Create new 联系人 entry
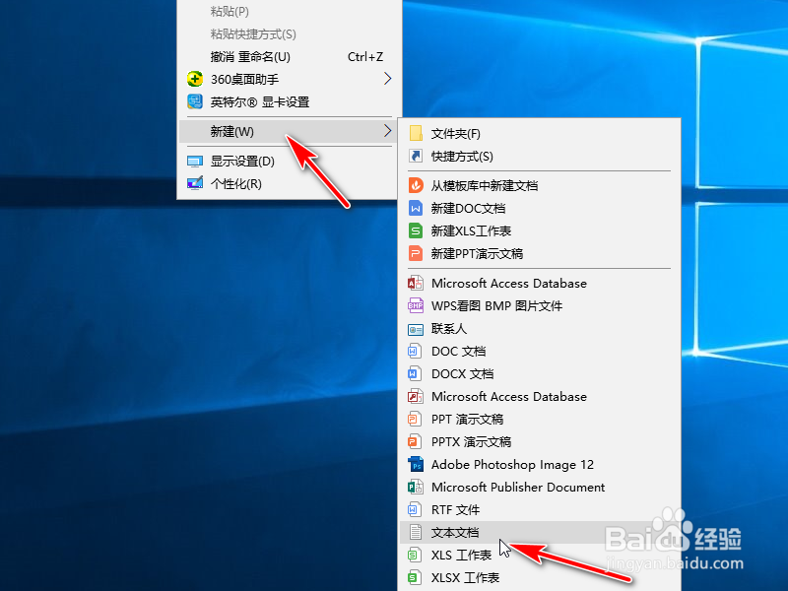 click(539, 328)
